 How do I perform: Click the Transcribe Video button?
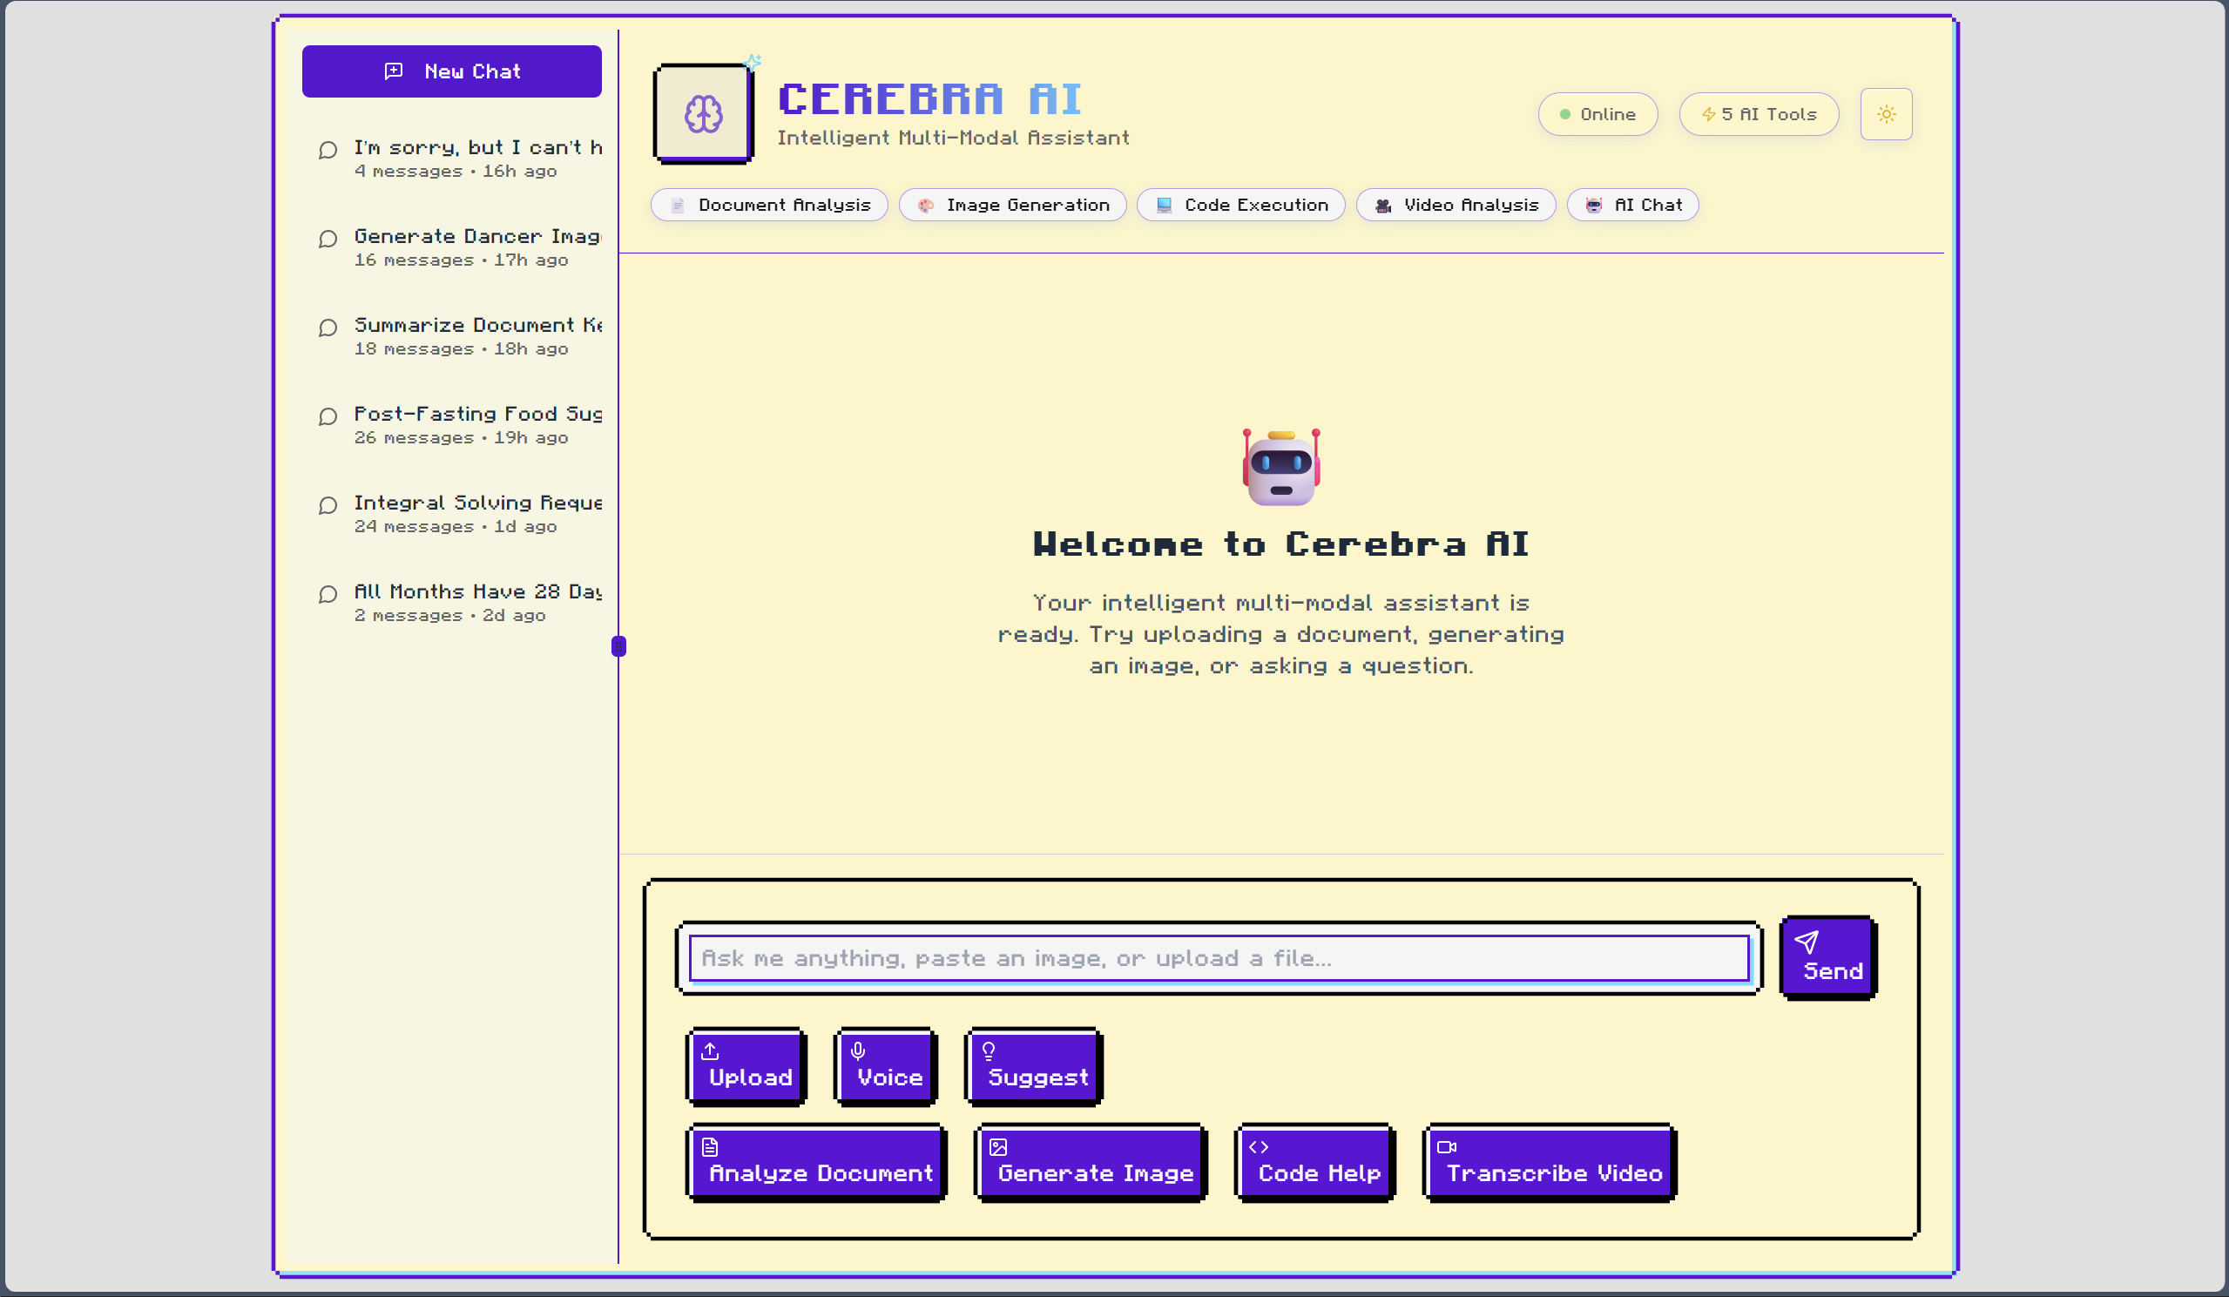[1549, 1162]
